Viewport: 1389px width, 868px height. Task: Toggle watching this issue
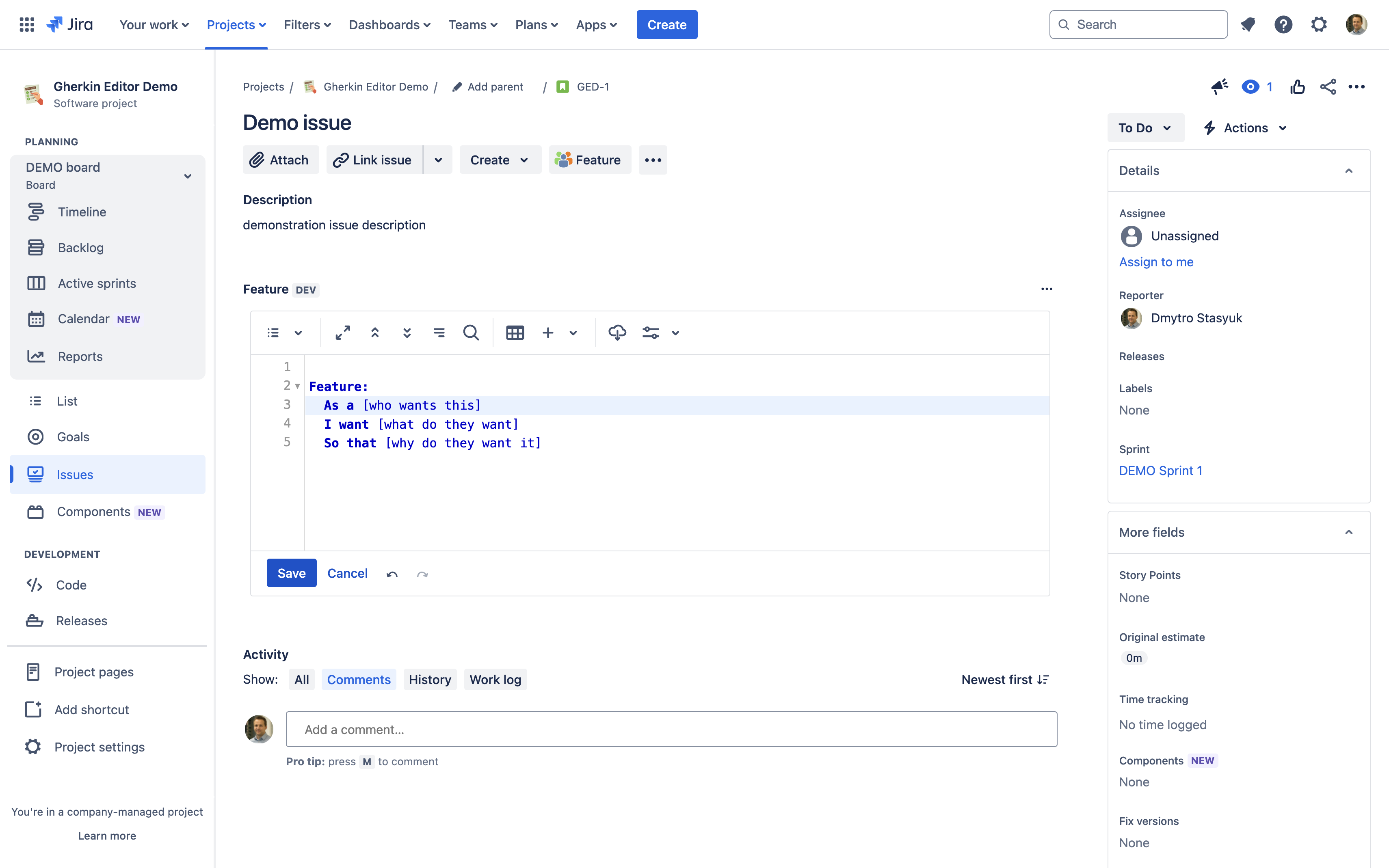coord(1250,87)
